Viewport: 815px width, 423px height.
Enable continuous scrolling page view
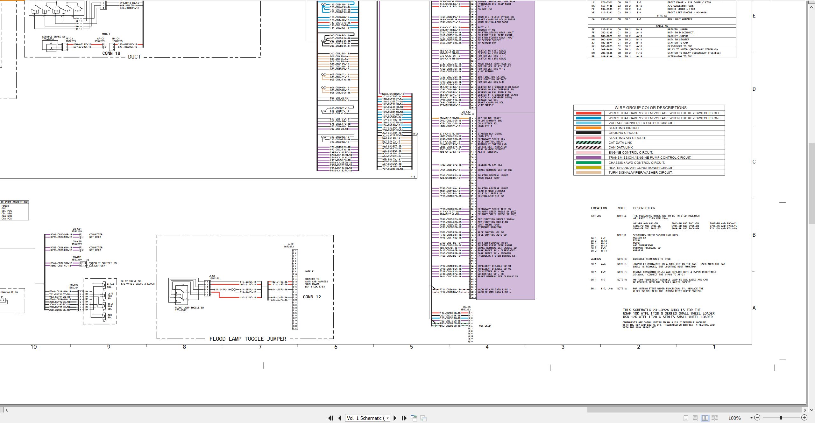695,418
